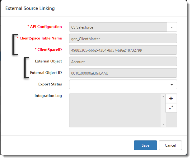Open the API Configuration dropdown arrow
The image size is (192, 160).
point(172,27)
